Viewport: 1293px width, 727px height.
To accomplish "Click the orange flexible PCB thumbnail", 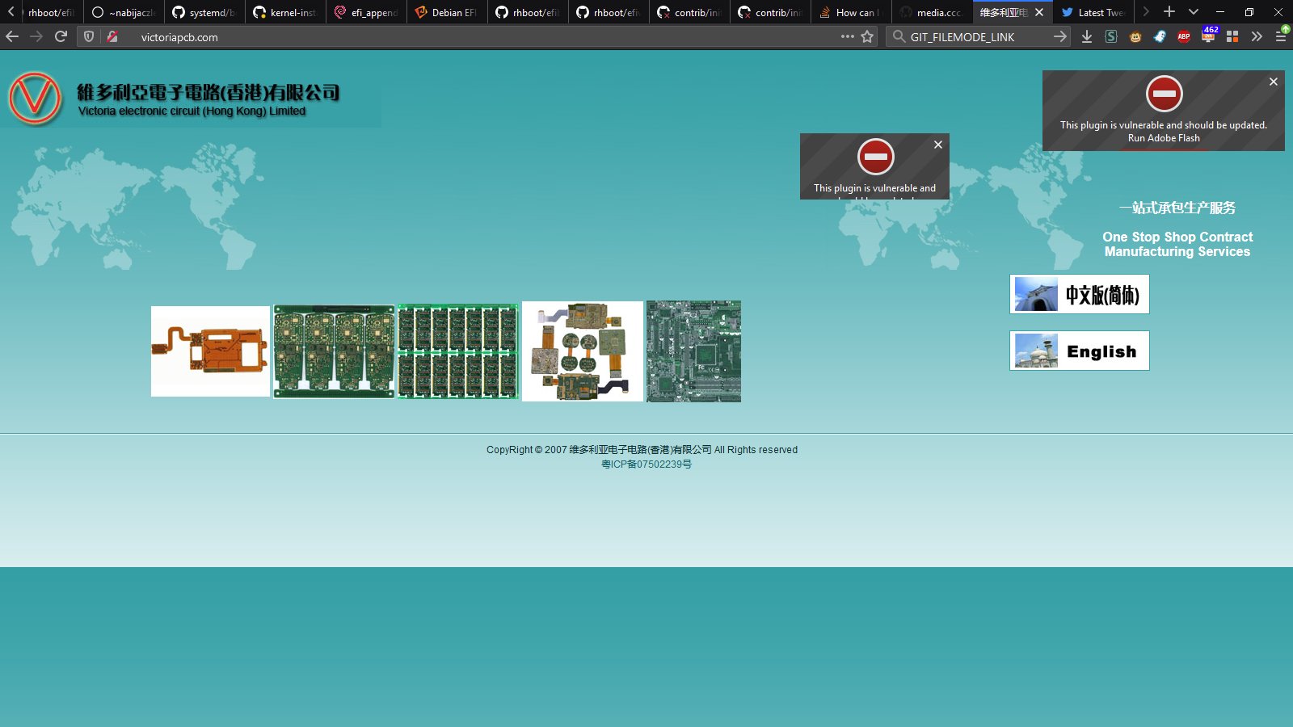I will (210, 351).
